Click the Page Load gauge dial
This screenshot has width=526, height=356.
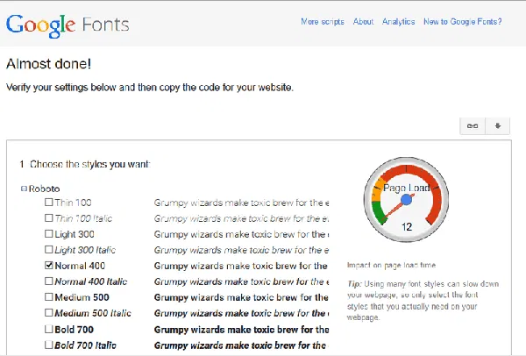click(x=406, y=203)
